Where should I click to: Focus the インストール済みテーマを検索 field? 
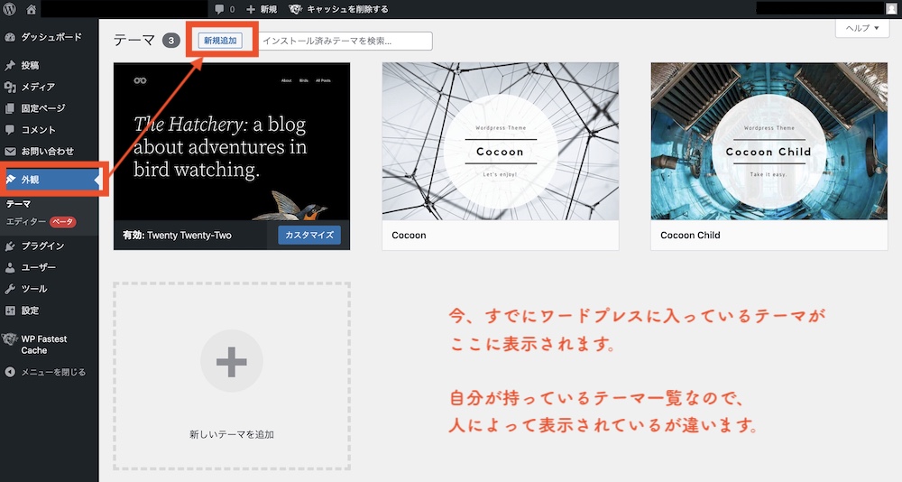345,41
